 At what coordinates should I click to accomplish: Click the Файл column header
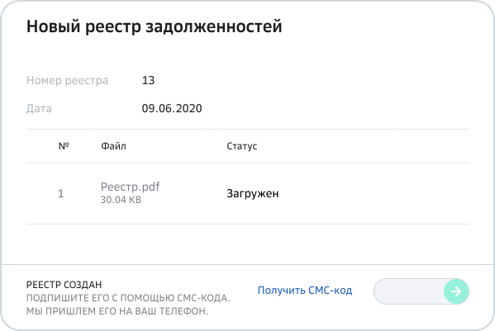[x=113, y=146]
